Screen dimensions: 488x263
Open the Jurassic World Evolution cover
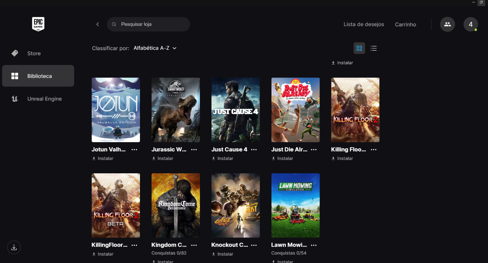click(176, 110)
